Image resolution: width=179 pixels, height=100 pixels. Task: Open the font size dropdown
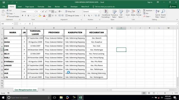click(x=40, y=12)
